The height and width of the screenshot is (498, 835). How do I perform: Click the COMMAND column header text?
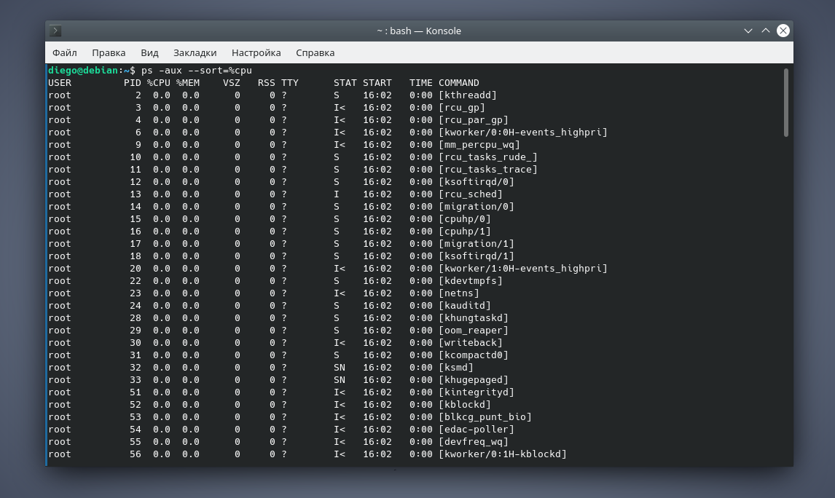click(x=458, y=83)
